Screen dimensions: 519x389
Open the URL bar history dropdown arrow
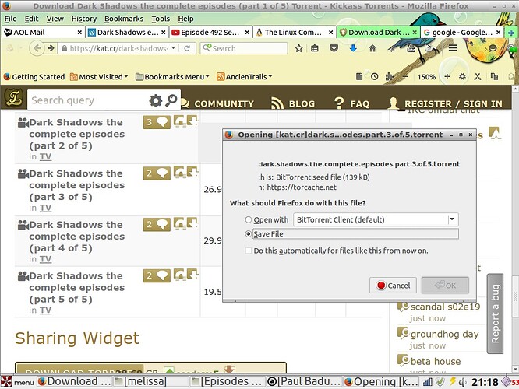coord(173,48)
